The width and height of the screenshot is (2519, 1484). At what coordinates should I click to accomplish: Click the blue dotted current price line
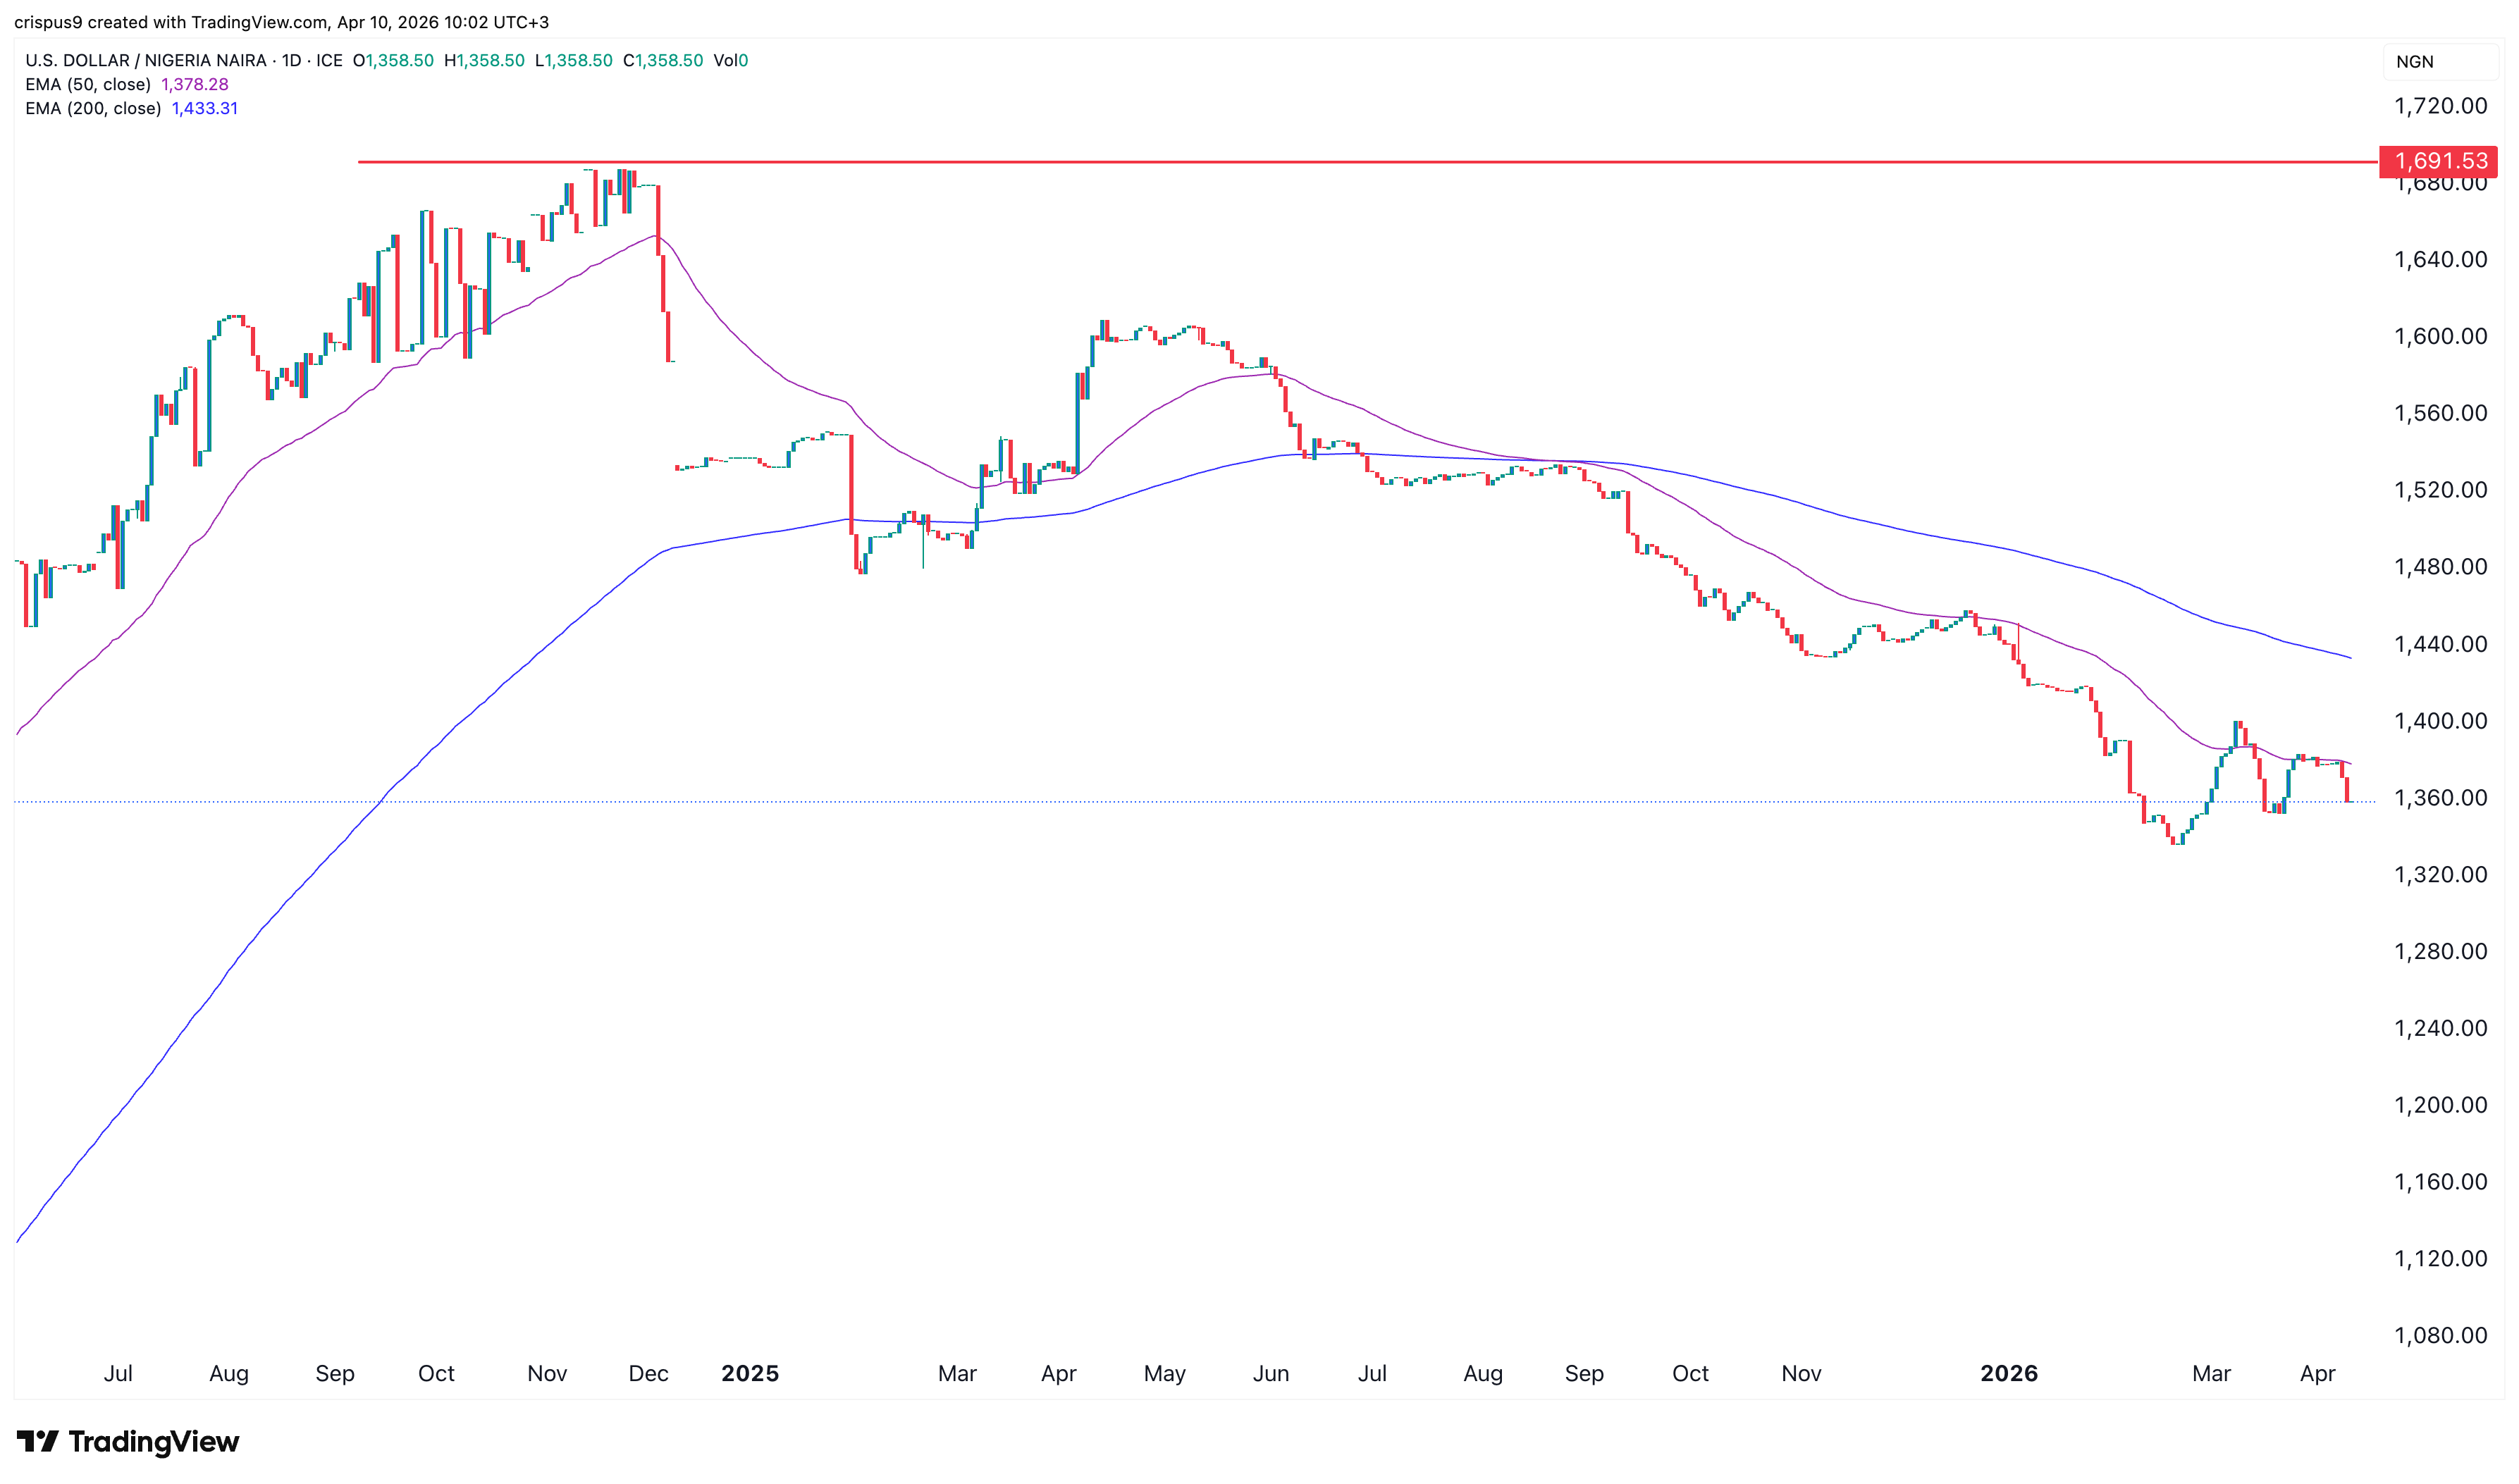(1200, 802)
